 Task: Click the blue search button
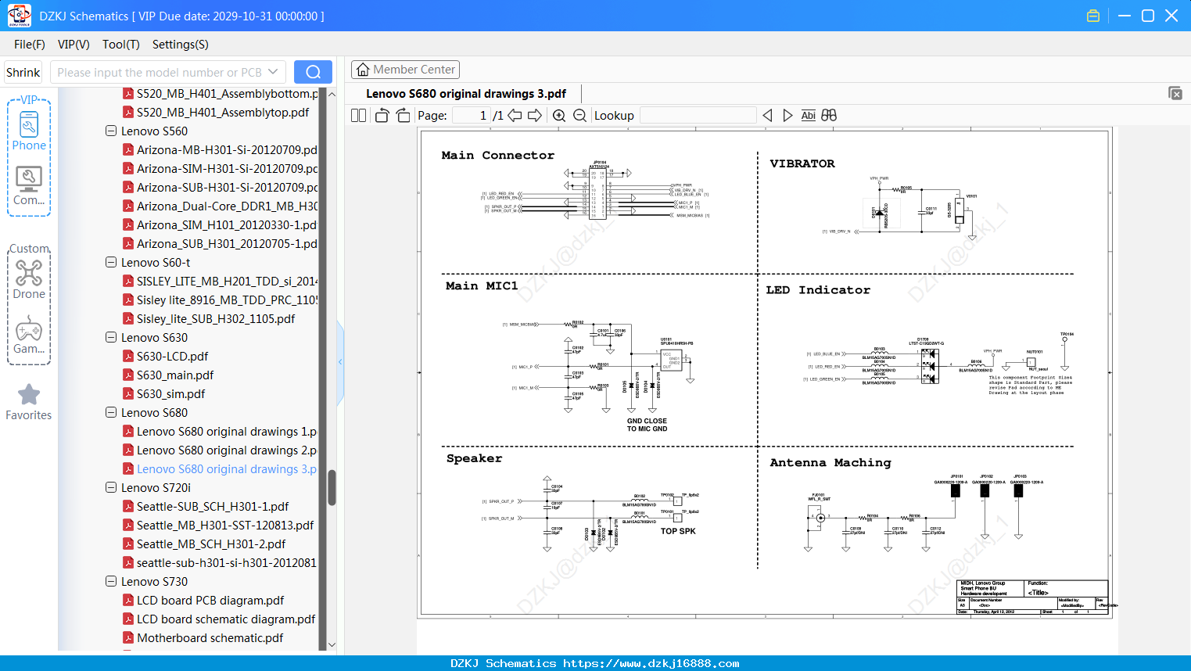313,72
